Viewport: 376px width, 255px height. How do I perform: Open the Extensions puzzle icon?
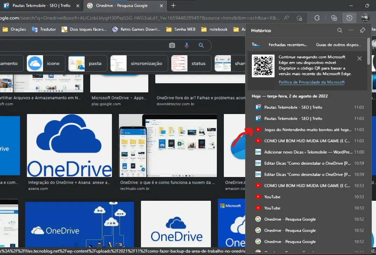[317, 18]
